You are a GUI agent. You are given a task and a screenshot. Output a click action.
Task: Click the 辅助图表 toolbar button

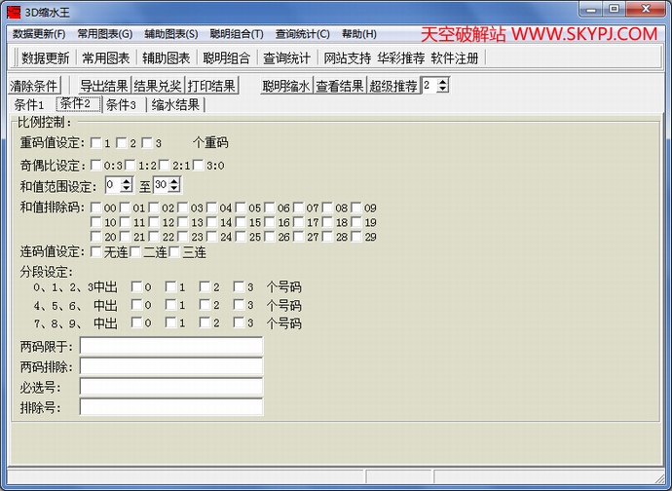[x=166, y=57]
